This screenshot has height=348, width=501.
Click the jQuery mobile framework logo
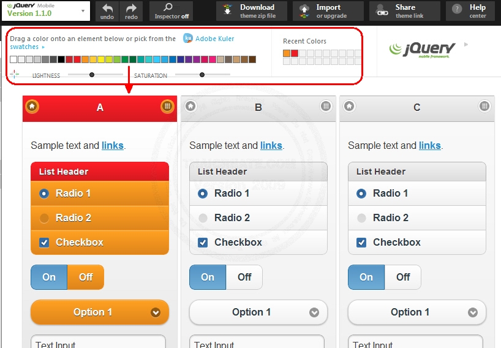point(422,50)
